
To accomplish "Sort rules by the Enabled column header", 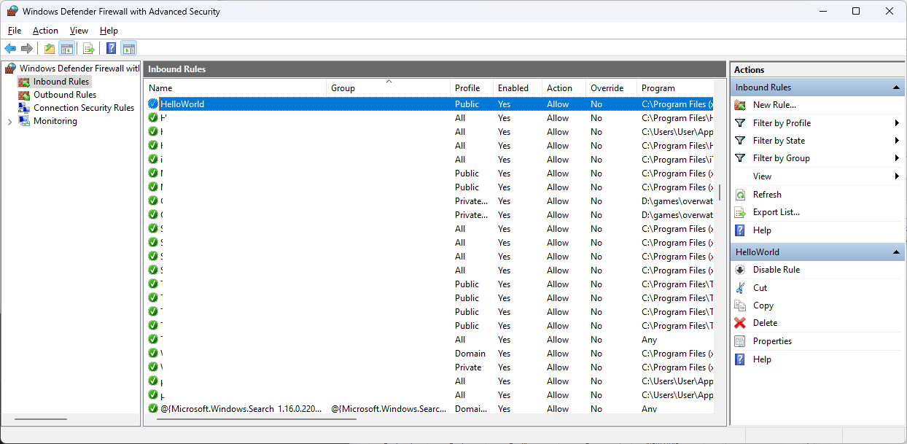I will tap(518, 88).
